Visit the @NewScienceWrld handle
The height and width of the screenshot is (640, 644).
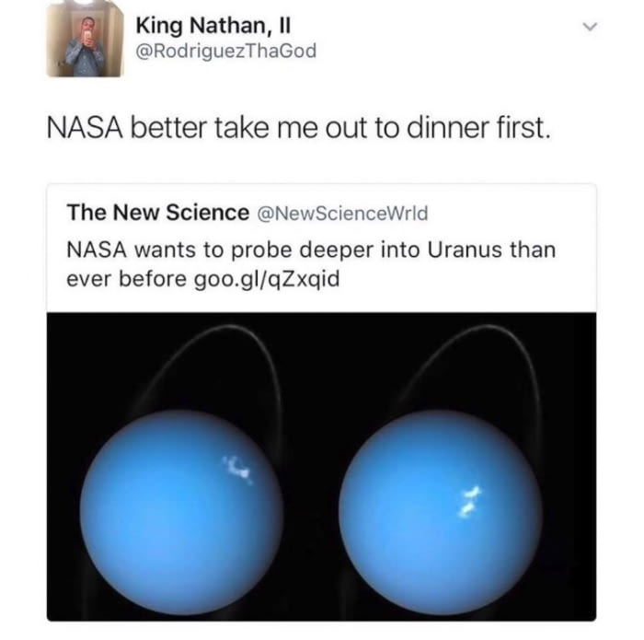[342, 214]
